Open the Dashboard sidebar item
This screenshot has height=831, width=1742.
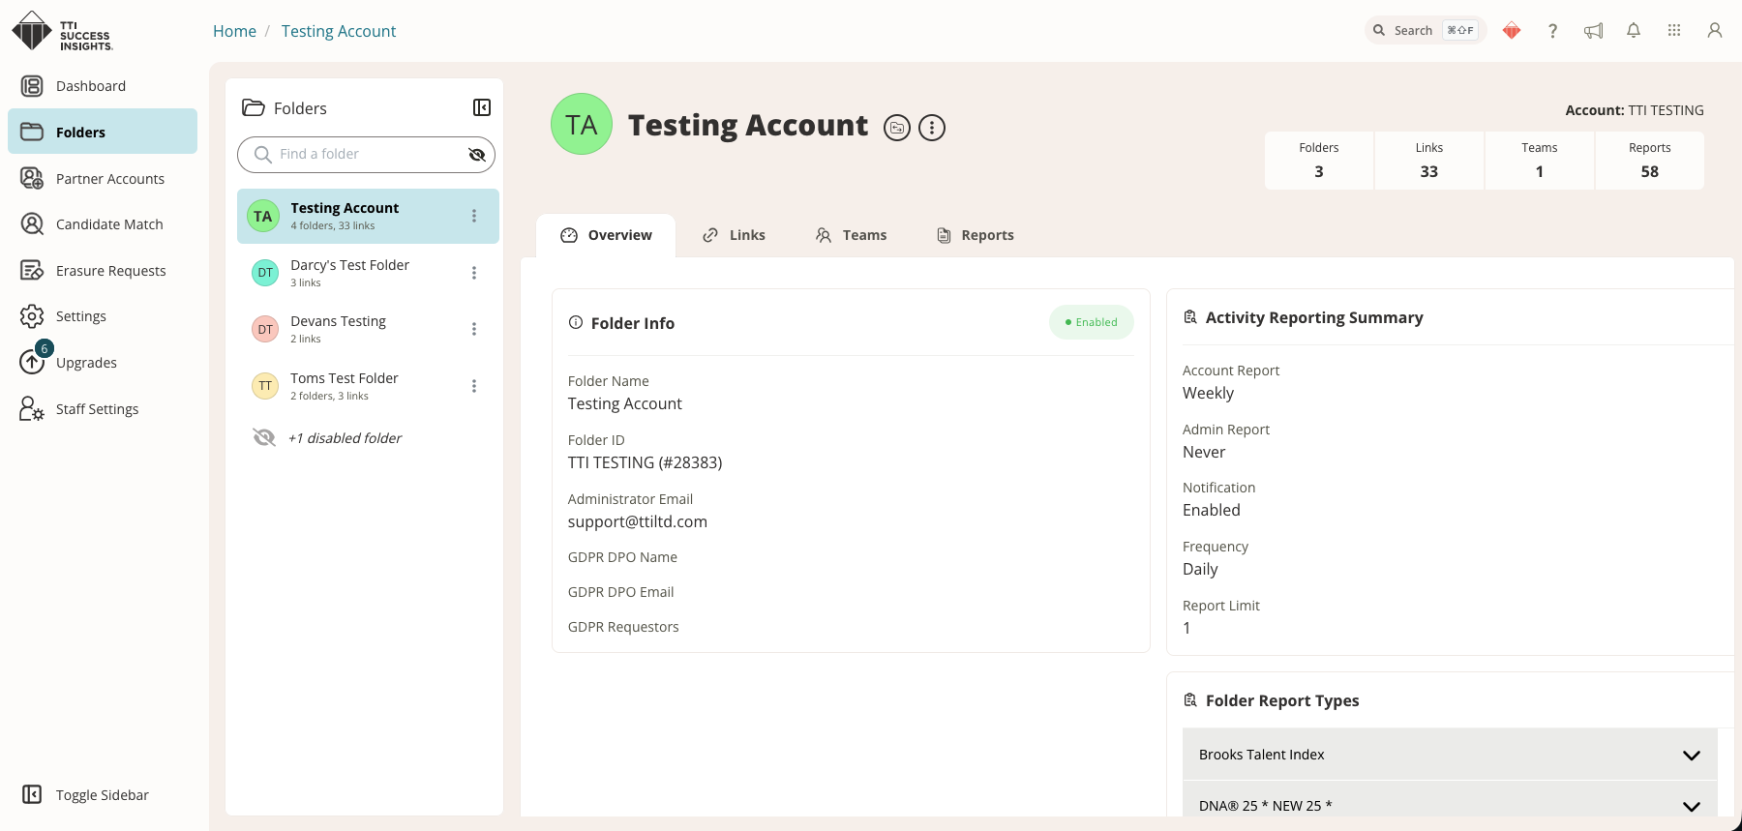click(103, 86)
